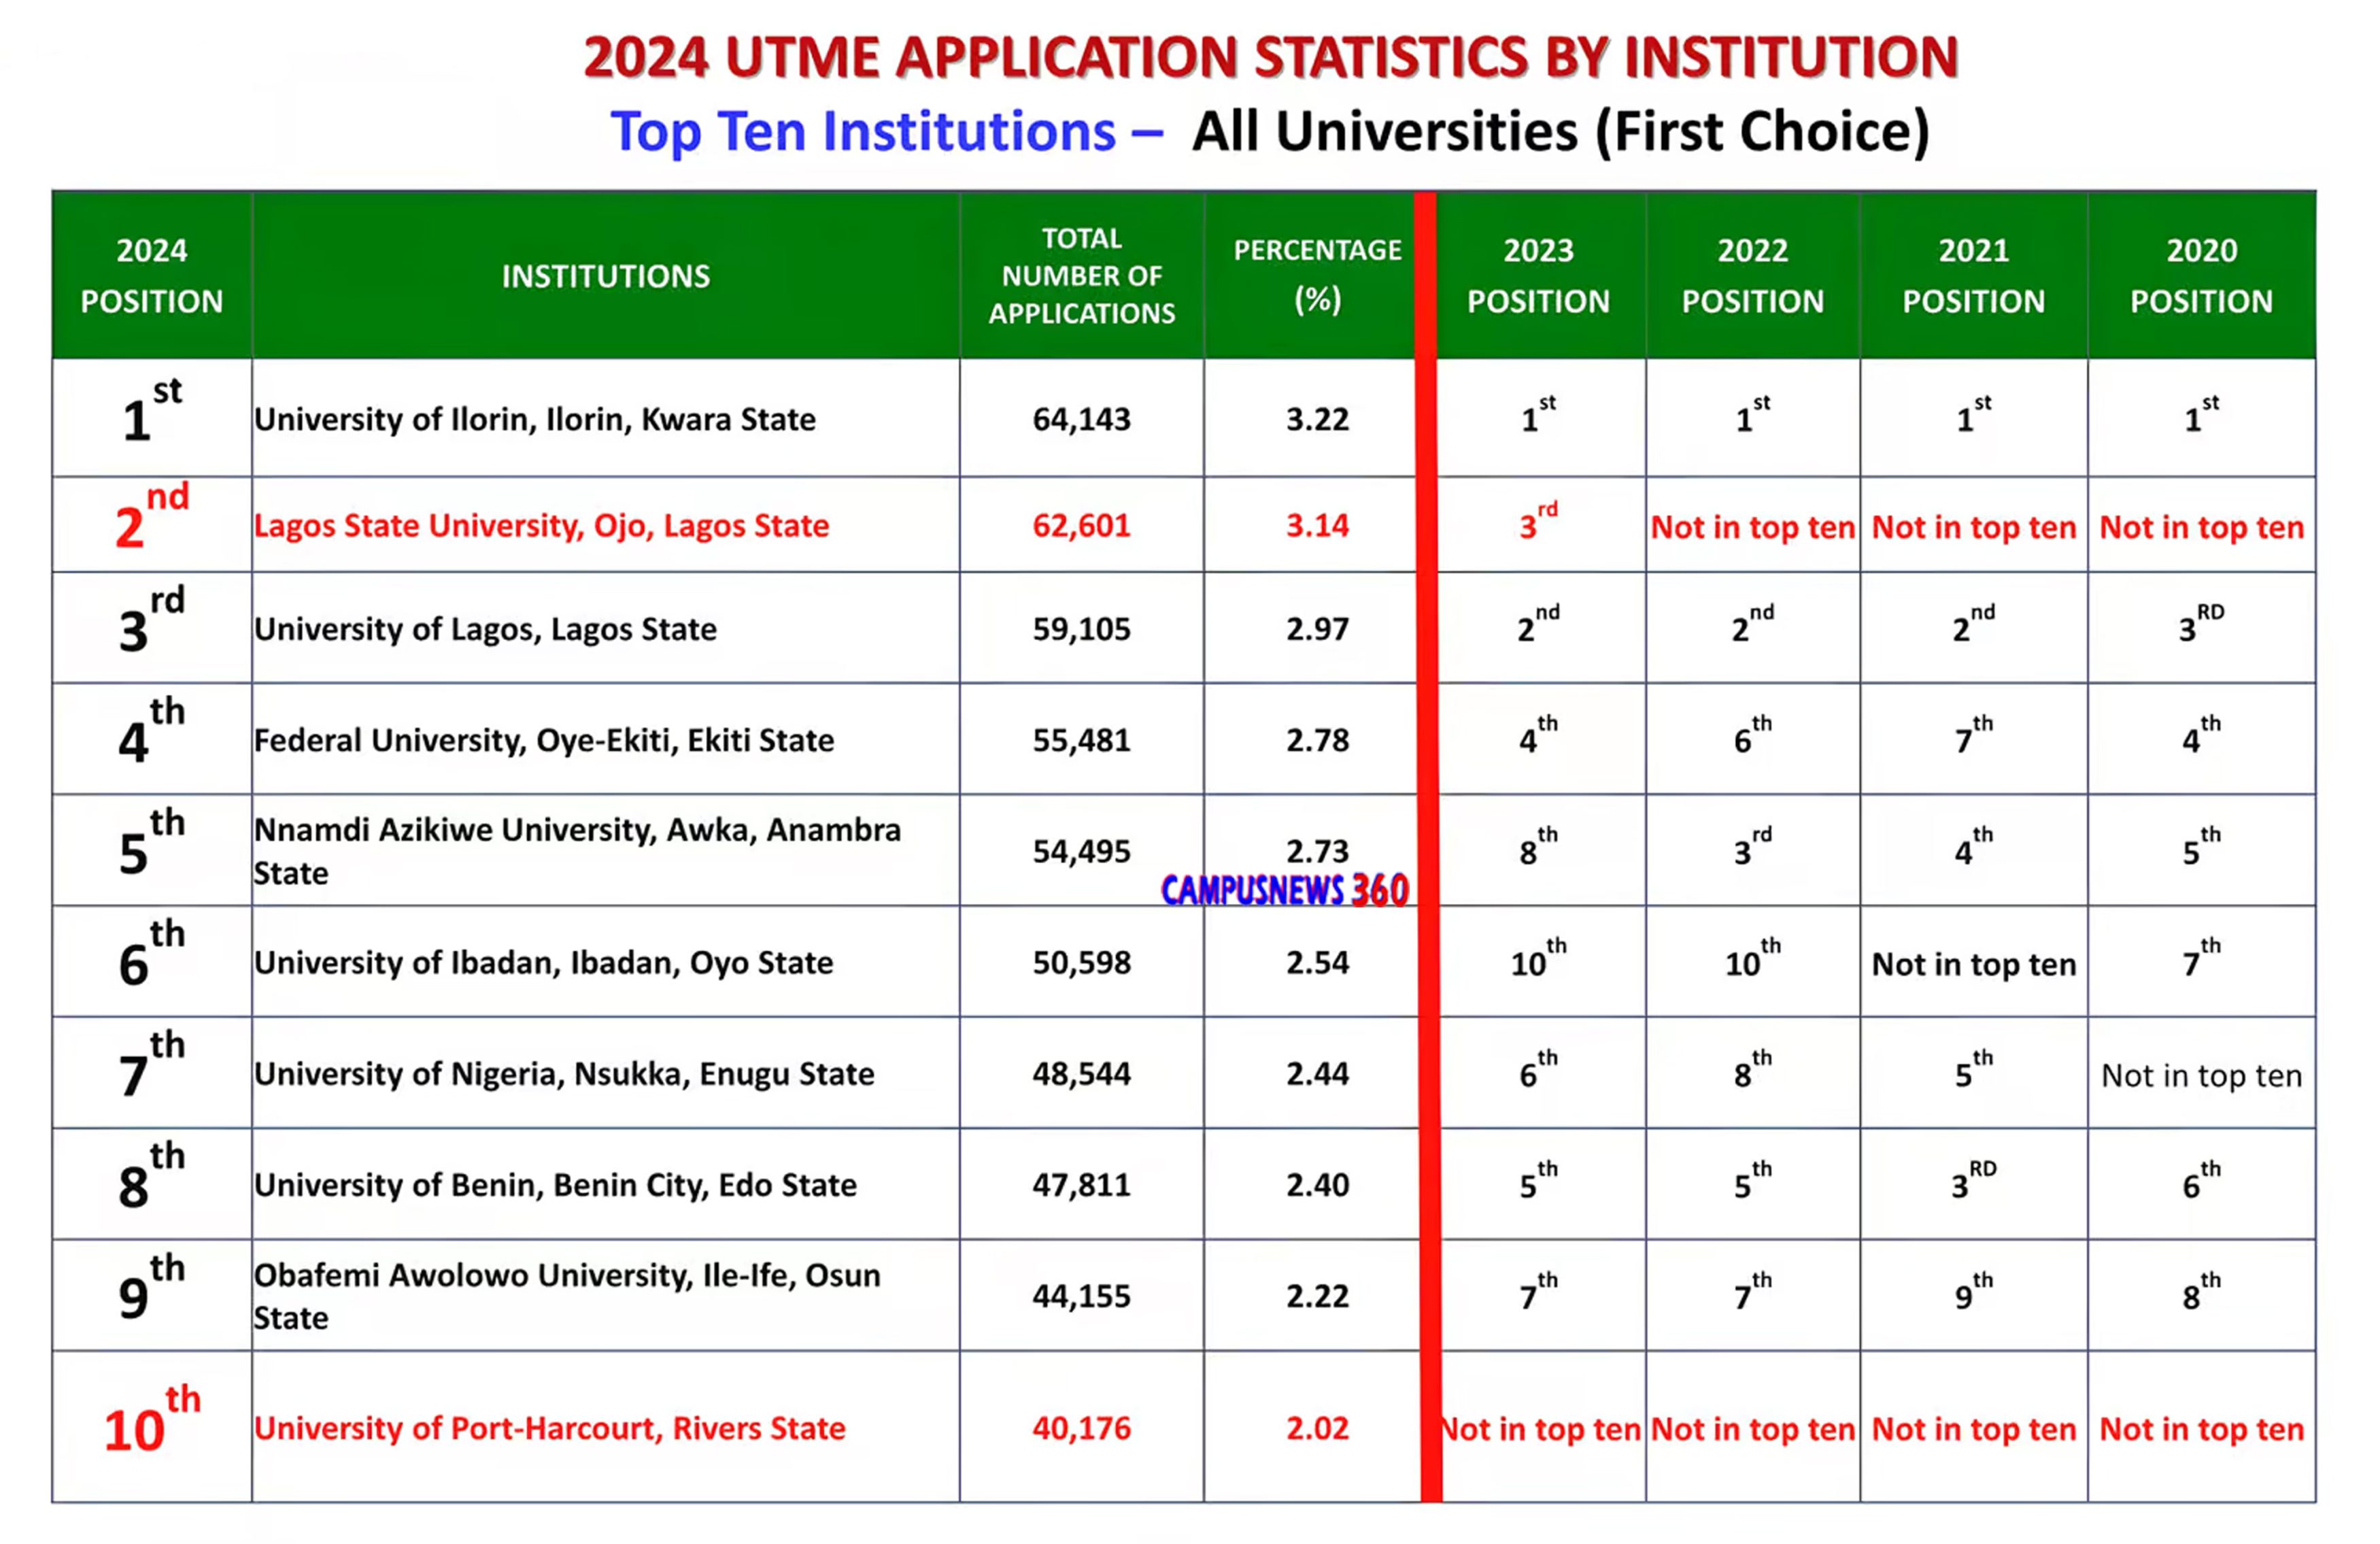The width and height of the screenshot is (2380, 1544).
Task: Click the percentage value '2.78'
Action: [1318, 740]
